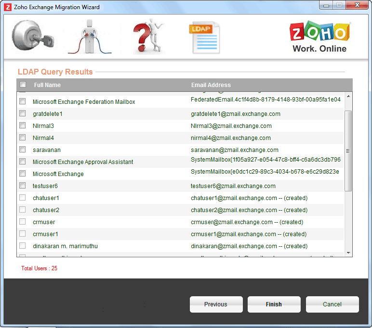372x328 pixels.
Task: Select the Nirmal4 row in the list
Action: point(43,138)
